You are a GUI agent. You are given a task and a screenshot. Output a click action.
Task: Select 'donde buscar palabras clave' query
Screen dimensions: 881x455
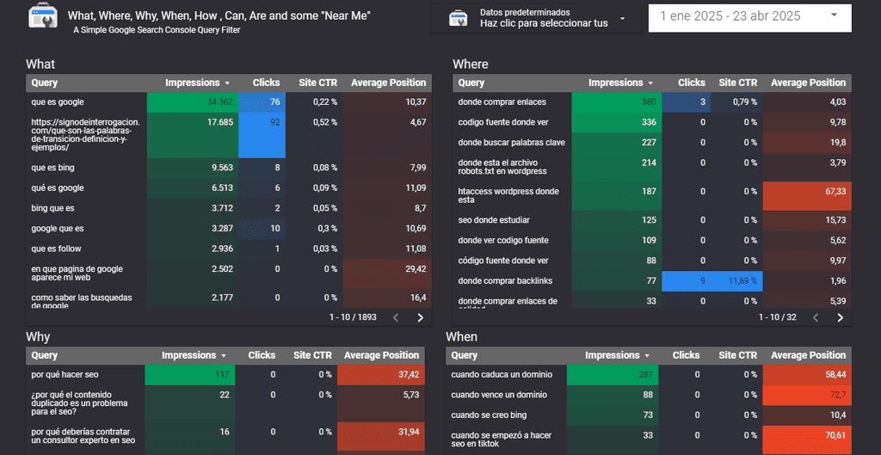[x=511, y=143]
